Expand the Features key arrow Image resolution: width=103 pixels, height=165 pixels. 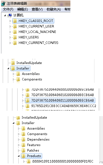click(x=19, y=145)
